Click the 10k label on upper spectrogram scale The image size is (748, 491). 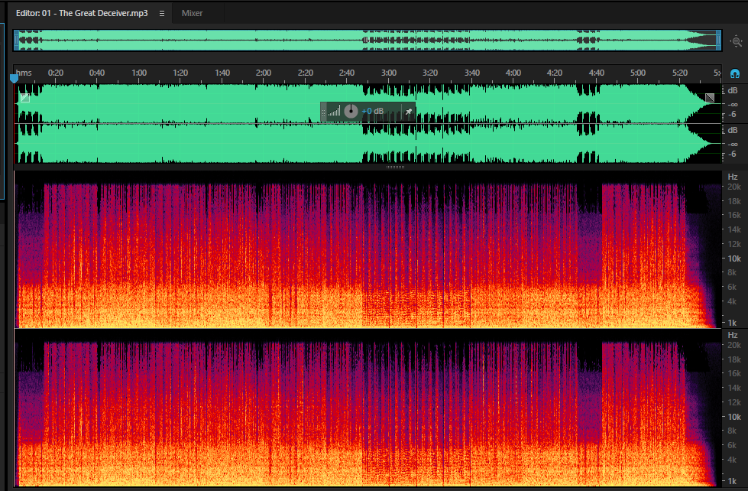[734, 259]
